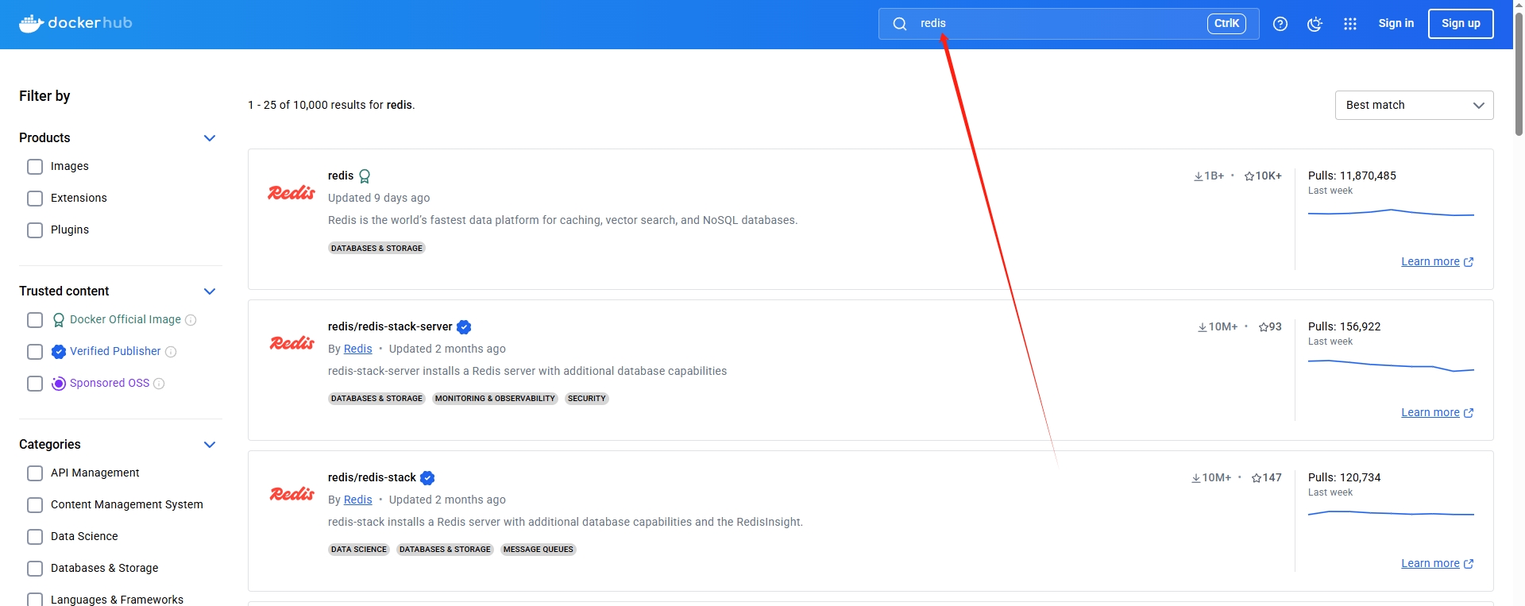Open the help question mark icon
Viewport: 1525px width, 606px height.
[1280, 24]
